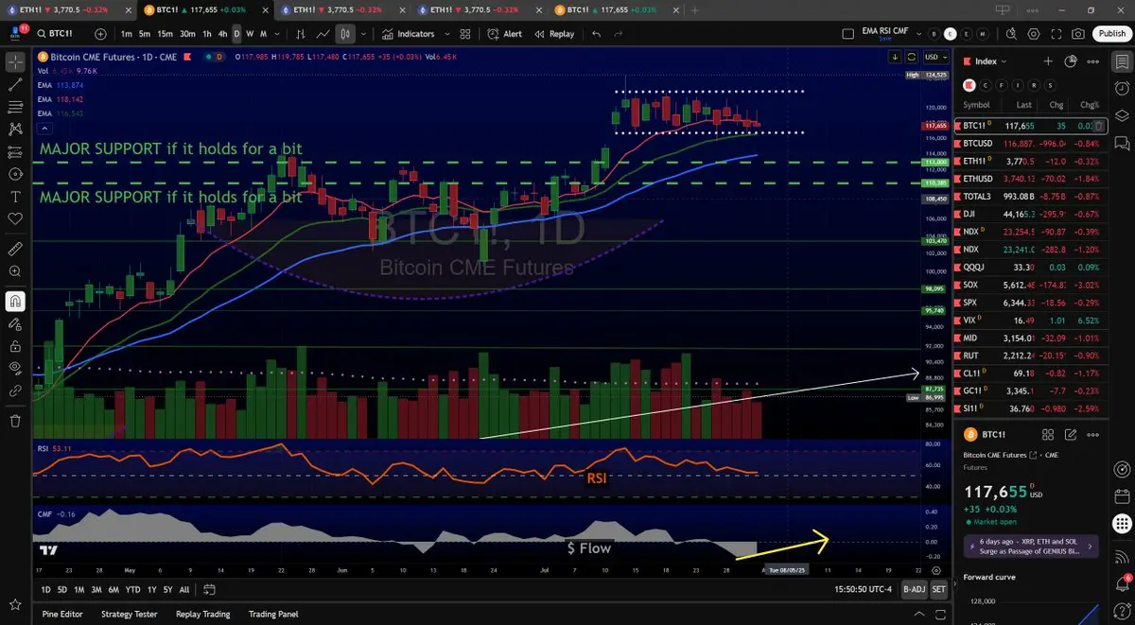Select the candles chart style
Viewport: 1135px width, 625px height.
click(345, 34)
